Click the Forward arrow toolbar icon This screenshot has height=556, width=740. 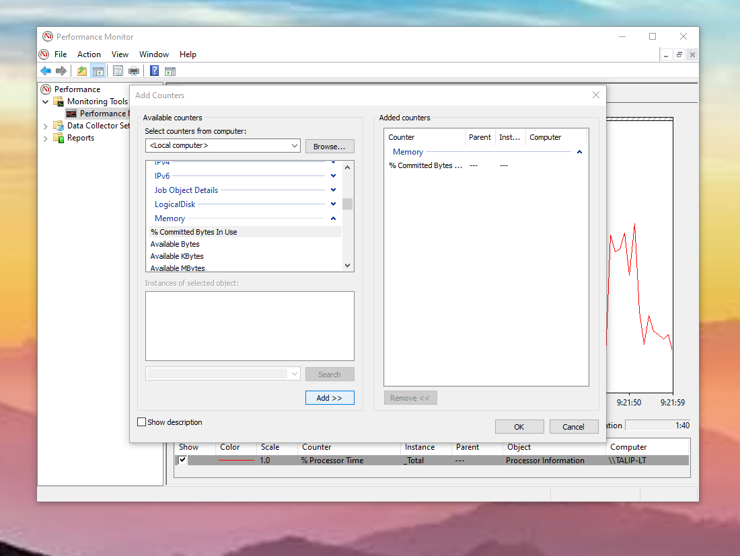point(61,71)
